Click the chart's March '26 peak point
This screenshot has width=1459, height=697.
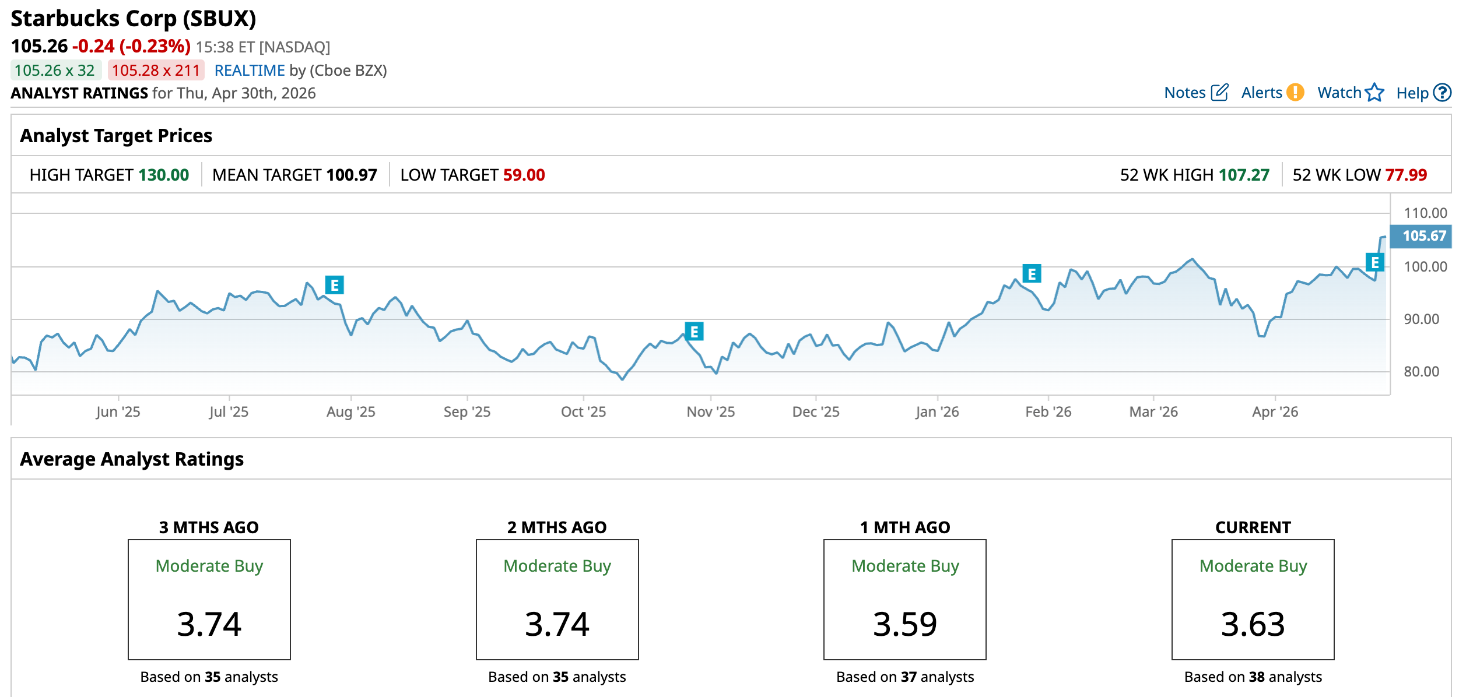1193,259
